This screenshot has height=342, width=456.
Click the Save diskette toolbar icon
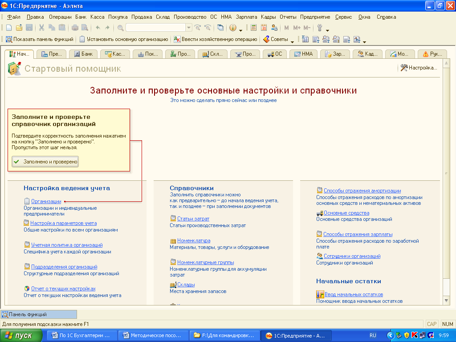29,28
